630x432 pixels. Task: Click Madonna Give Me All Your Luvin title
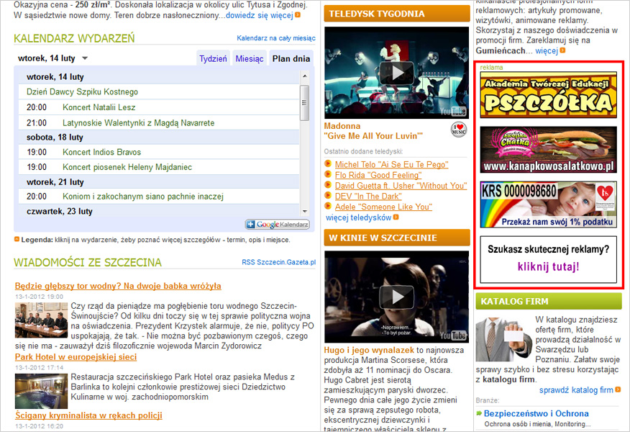click(x=373, y=131)
